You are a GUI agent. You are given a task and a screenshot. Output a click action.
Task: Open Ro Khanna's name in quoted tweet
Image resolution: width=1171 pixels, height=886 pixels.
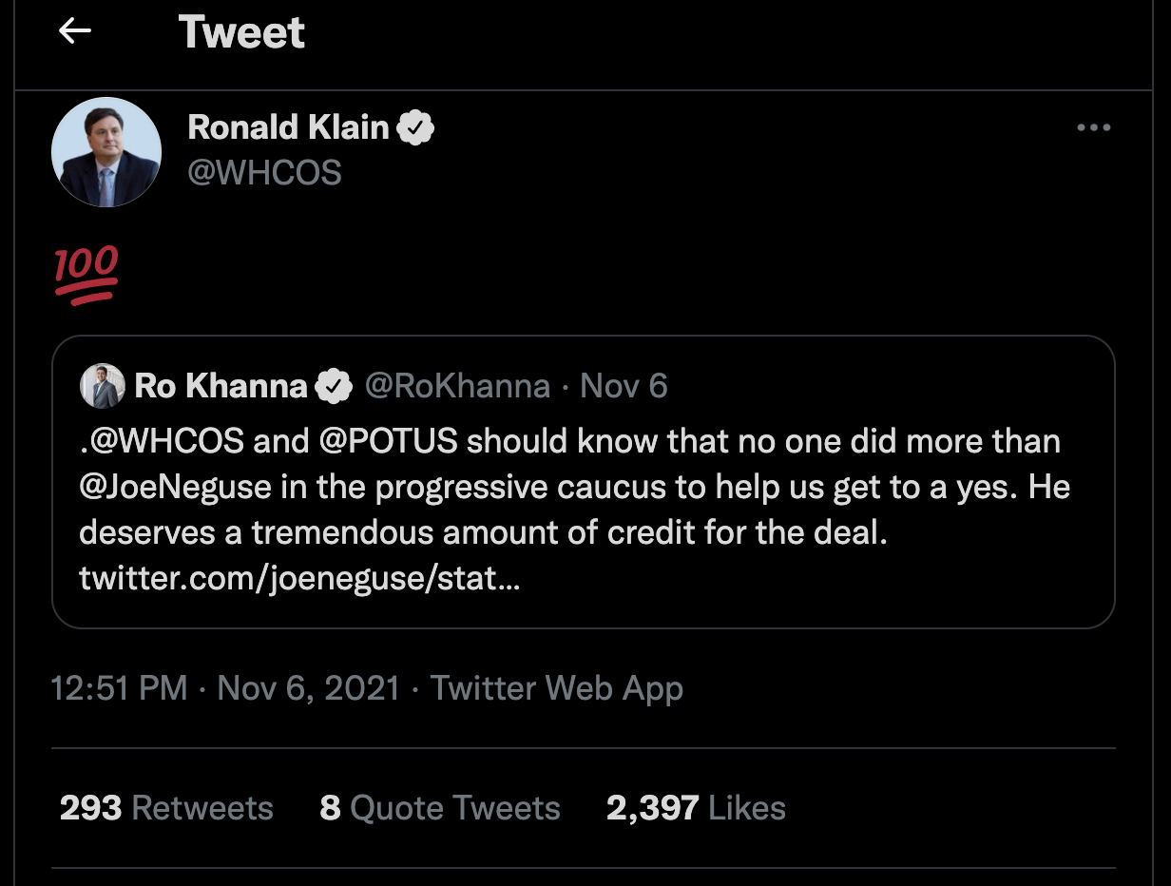click(x=221, y=386)
